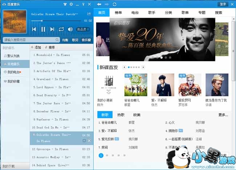
Task: Go to second page dot of song list
Action: tap(107, 156)
